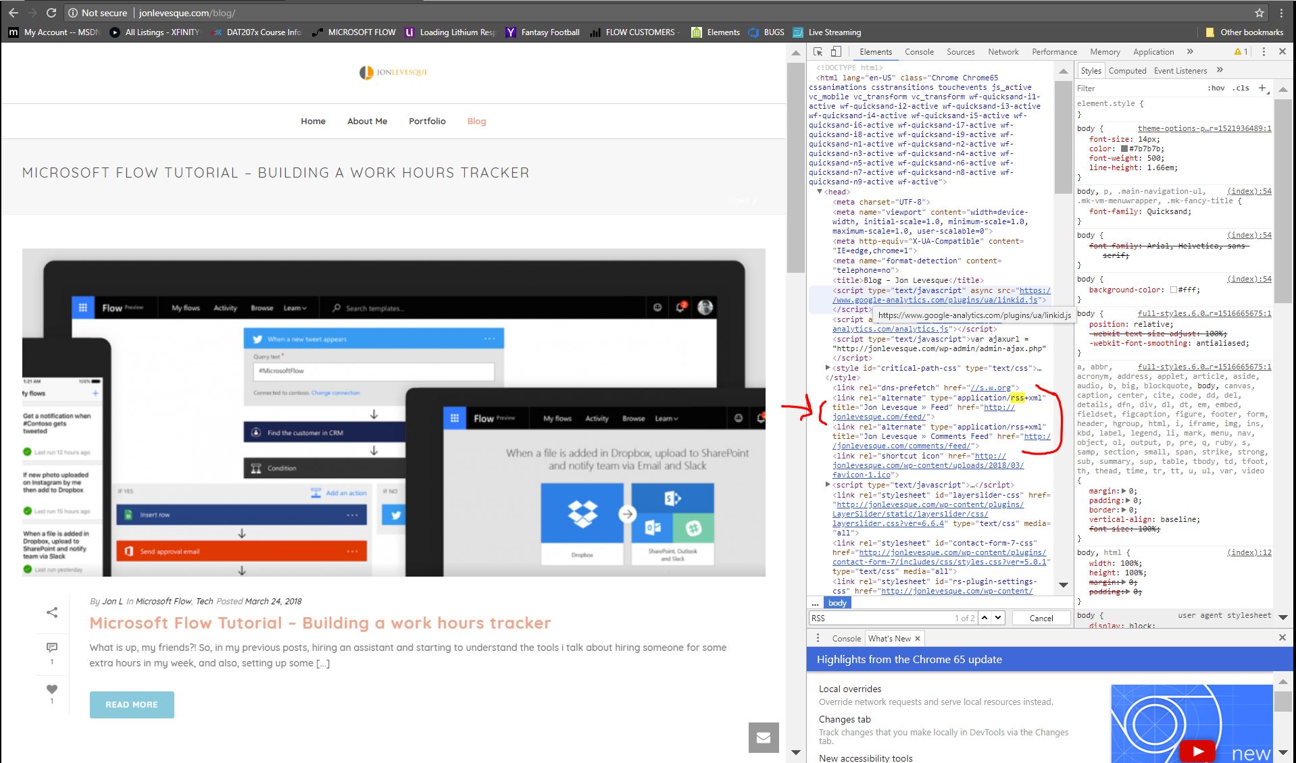Open the MICROSOFT FLOW bookmark
The image size is (1296, 763).
click(354, 32)
